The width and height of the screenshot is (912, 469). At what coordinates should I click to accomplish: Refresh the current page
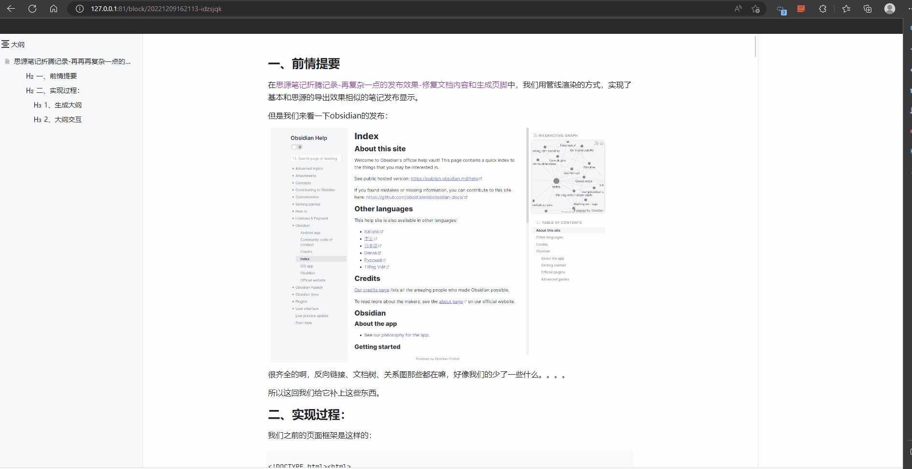coord(32,8)
